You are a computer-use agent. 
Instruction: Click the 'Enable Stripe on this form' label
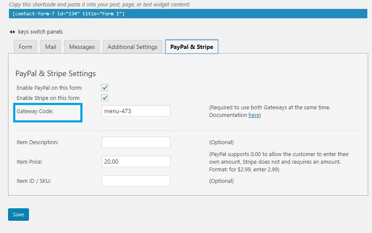click(48, 98)
